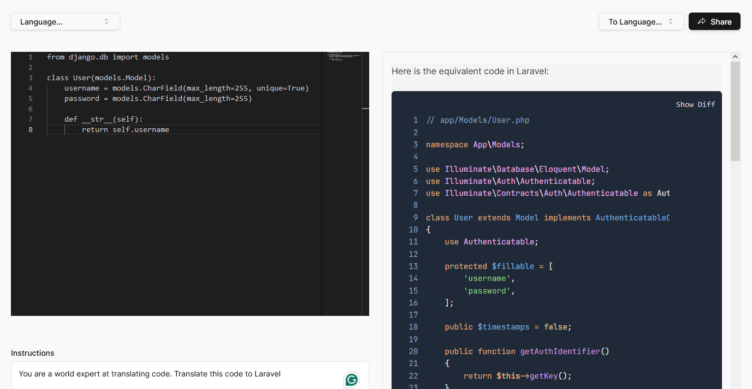This screenshot has width=752, height=389.
Task: Click the 'use Illuminate\Auth\Authenticatable;' line
Action: pos(511,181)
